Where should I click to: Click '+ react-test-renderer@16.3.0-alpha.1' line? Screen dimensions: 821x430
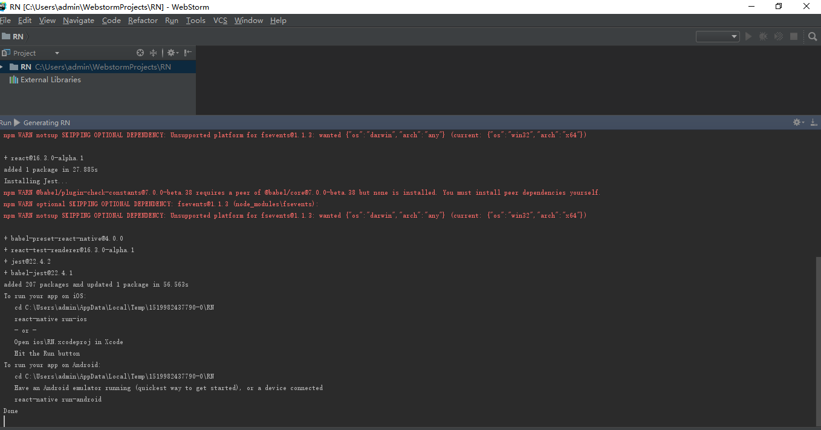coord(69,250)
